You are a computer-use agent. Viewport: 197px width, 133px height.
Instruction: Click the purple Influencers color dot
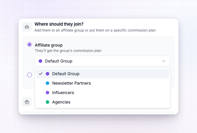tap(47, 93)
